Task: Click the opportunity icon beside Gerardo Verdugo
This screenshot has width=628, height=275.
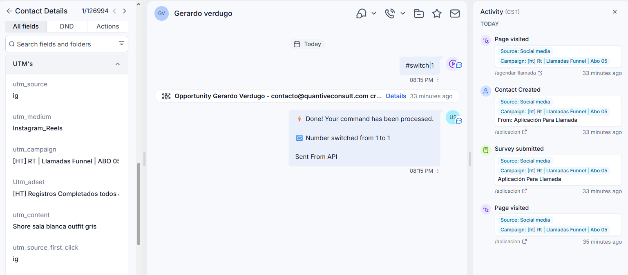Action: (x=166, y=96)
